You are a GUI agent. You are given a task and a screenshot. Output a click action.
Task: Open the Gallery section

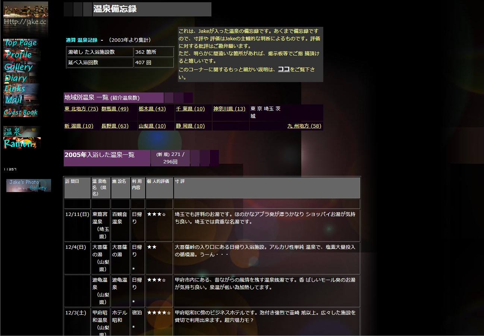[x=19, y=67]
